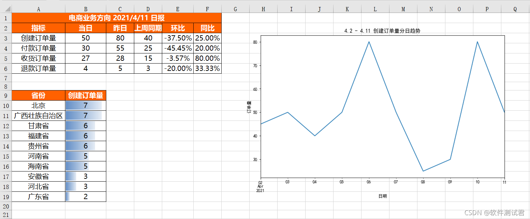The height and width of the screenshot is (219, 530).
Task: Click the 上周同期 header cell
Action: tap(148, 28)
